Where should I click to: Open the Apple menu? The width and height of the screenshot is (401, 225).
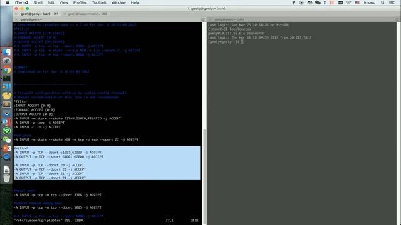tap(8, 2)
